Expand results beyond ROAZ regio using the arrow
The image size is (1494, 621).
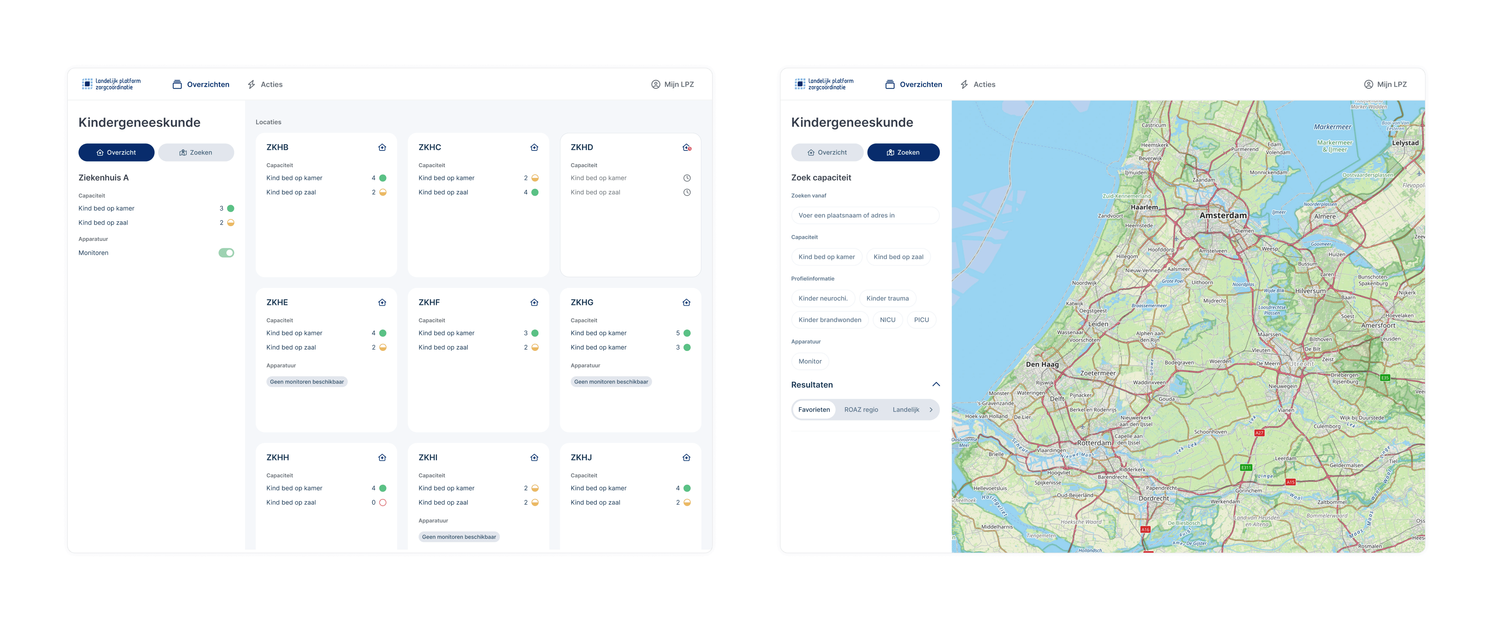click(931, 410)
